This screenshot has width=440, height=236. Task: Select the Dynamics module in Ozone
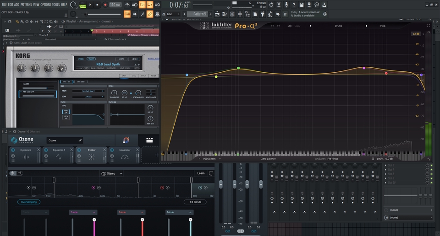(x=26, y=155)
